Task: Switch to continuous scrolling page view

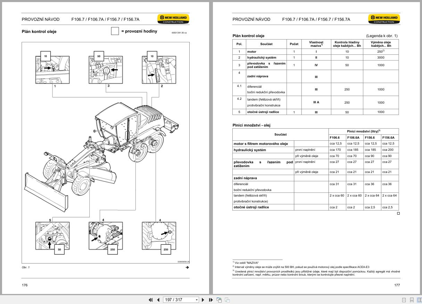Action: 412,300
